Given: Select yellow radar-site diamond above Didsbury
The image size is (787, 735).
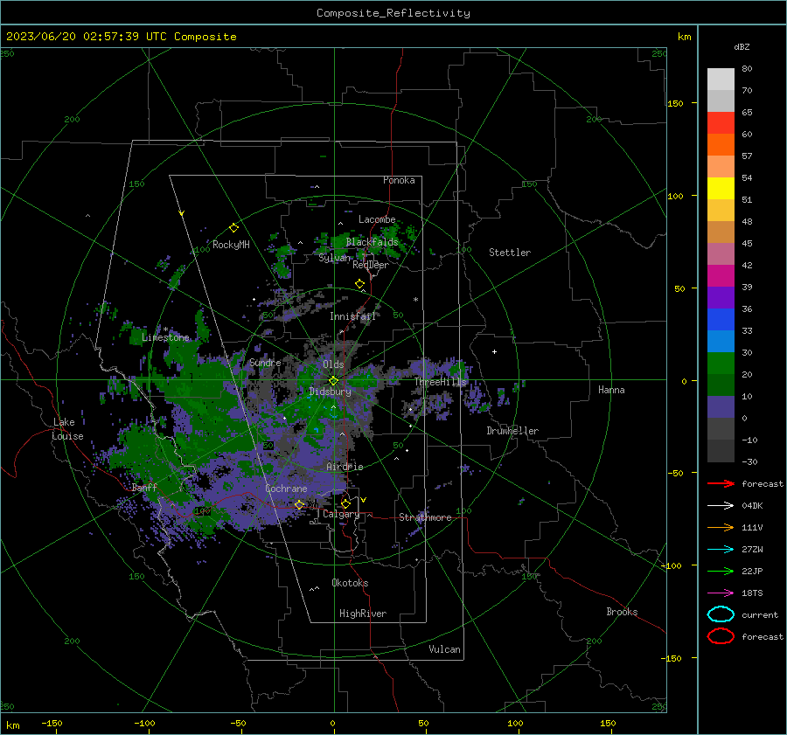Looking at the screenshot, I should point(333,381).
